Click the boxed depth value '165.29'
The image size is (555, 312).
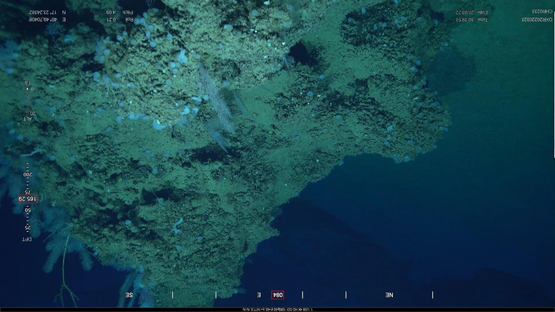point(28,199)
